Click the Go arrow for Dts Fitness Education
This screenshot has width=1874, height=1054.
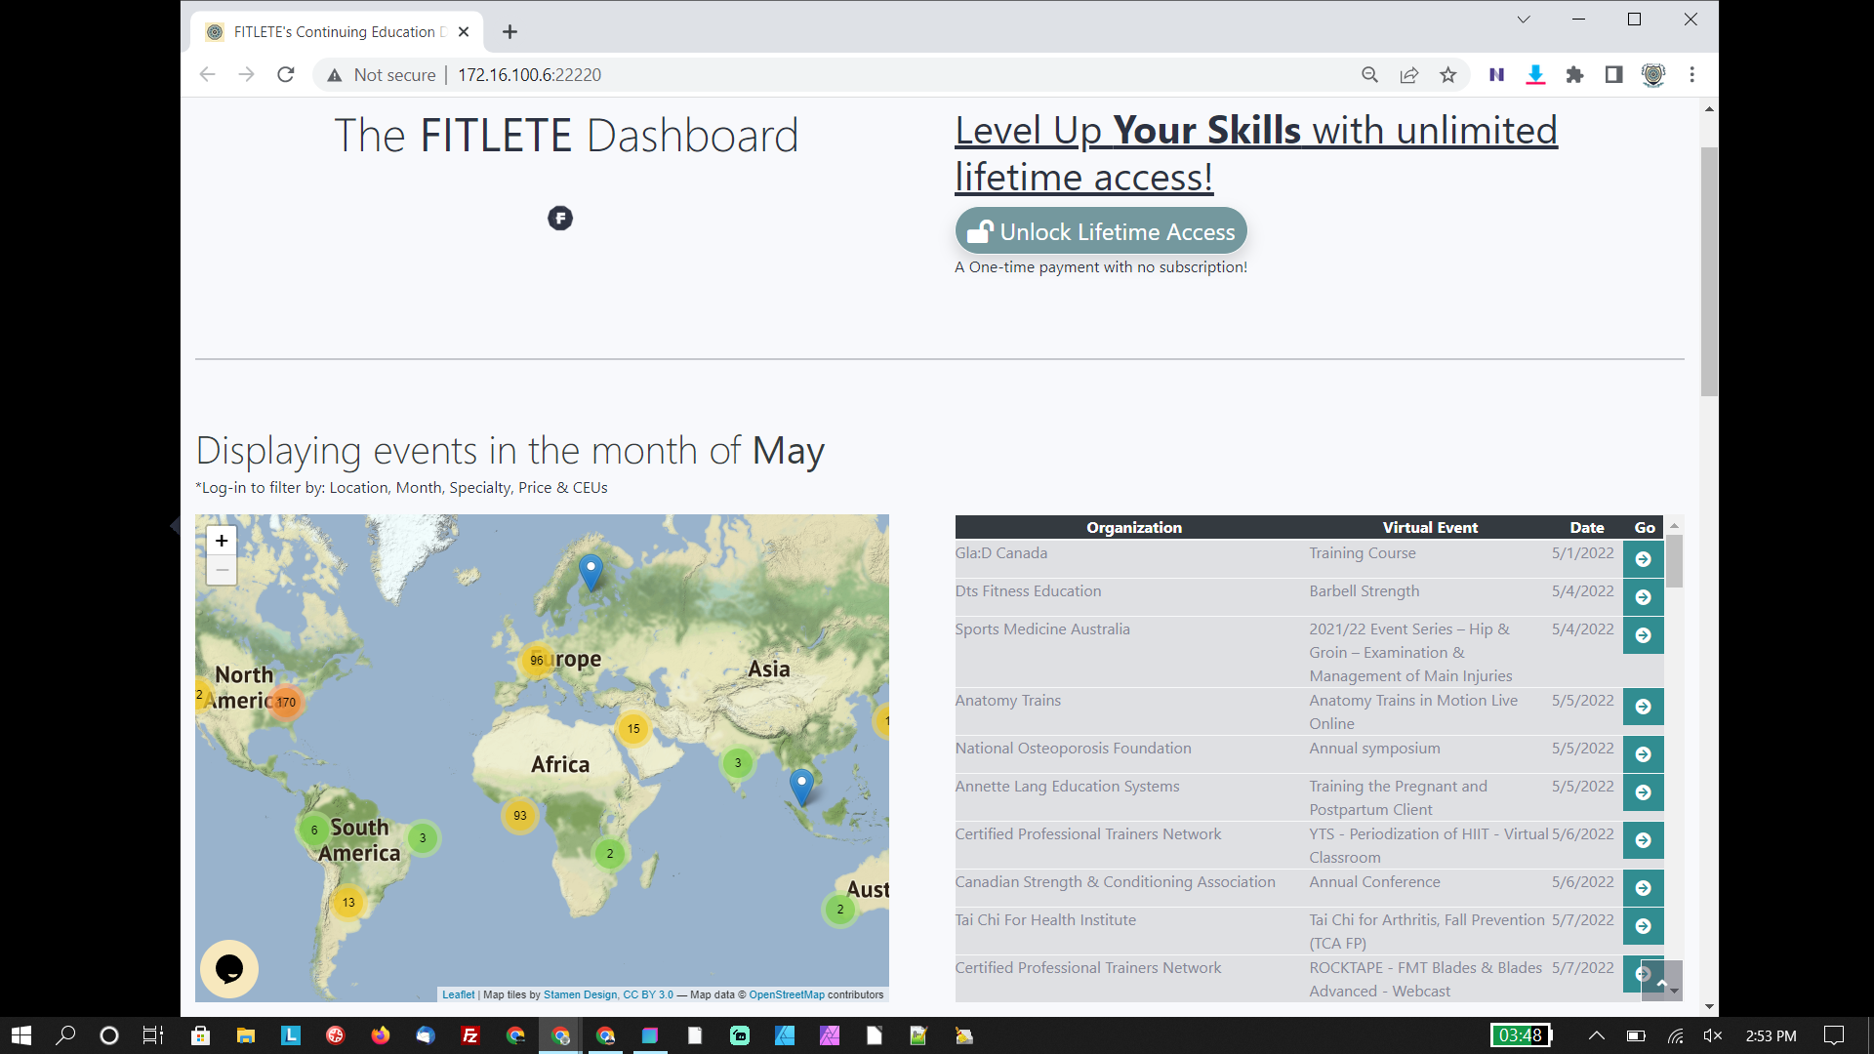[x=1643, y=597]
